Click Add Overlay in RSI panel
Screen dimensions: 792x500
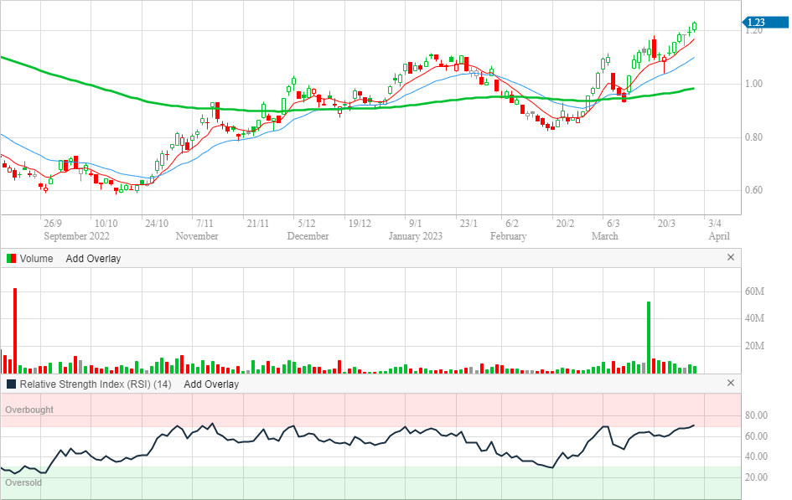tap(211, 384)
